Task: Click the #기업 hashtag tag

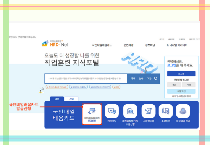Action: point(116,87)
